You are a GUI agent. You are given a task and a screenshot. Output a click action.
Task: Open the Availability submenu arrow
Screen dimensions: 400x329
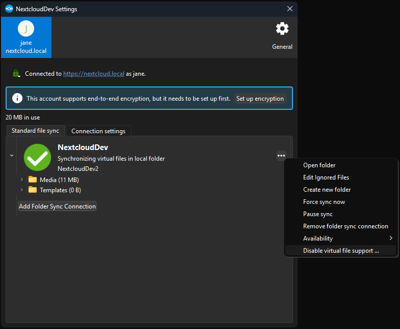390,238
